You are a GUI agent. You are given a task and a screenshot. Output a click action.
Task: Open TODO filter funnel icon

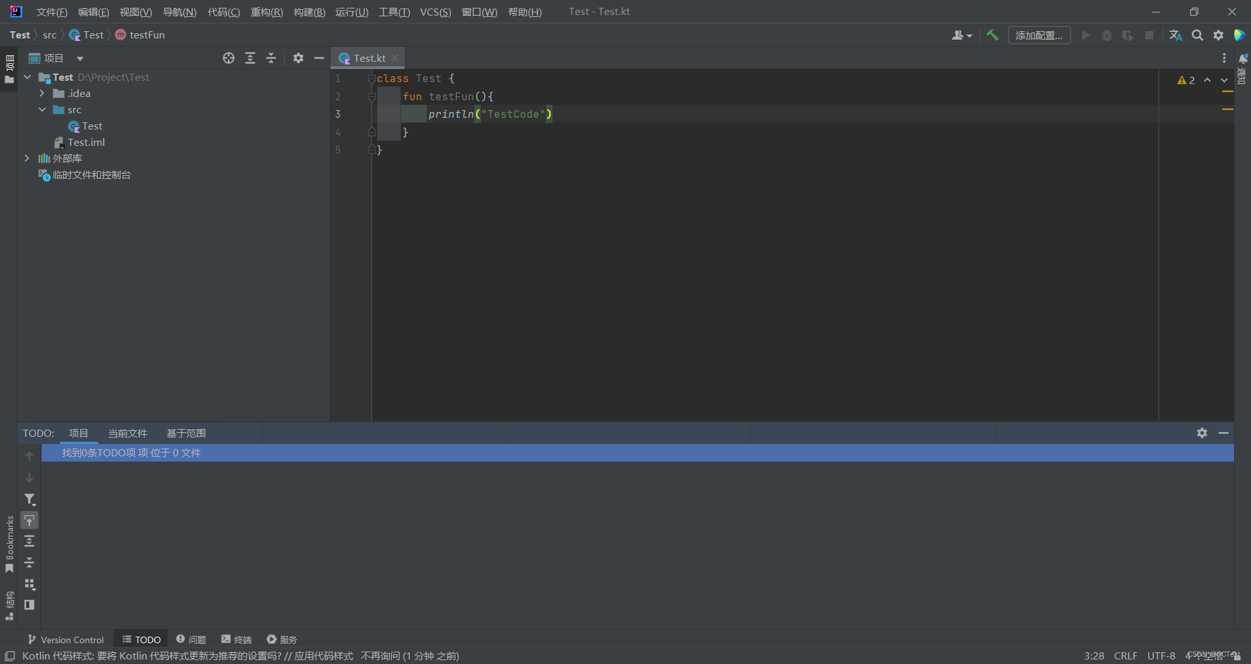point(29,499)
